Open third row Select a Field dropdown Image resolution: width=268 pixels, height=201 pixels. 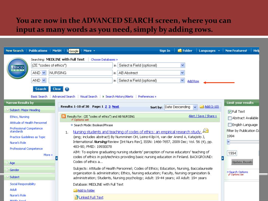coord(182,80)
